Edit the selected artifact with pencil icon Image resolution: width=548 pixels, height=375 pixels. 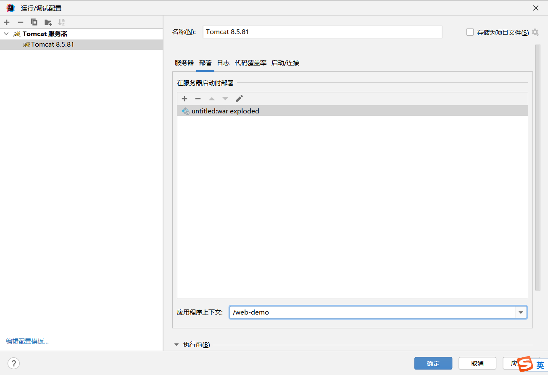(239, 99)
